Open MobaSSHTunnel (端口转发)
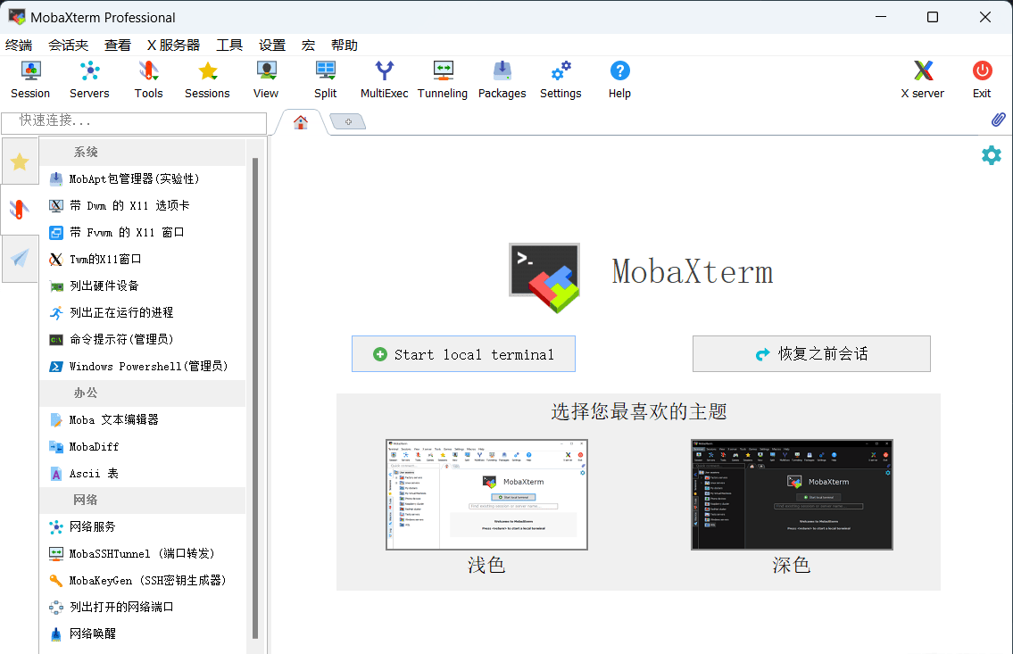Screen dimensions: 1013x654 [x=142, y=553]
